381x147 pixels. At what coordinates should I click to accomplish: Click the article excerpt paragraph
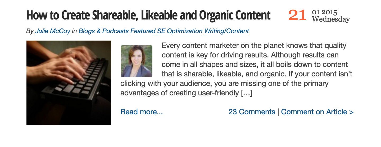click(237, 69)
